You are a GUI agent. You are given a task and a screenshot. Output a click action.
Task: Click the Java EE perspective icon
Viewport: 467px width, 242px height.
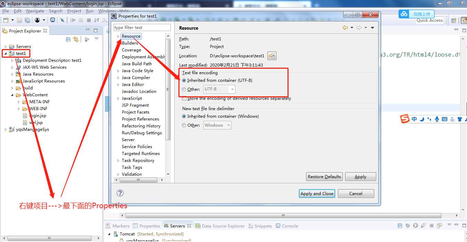click(x=464, y=20)
